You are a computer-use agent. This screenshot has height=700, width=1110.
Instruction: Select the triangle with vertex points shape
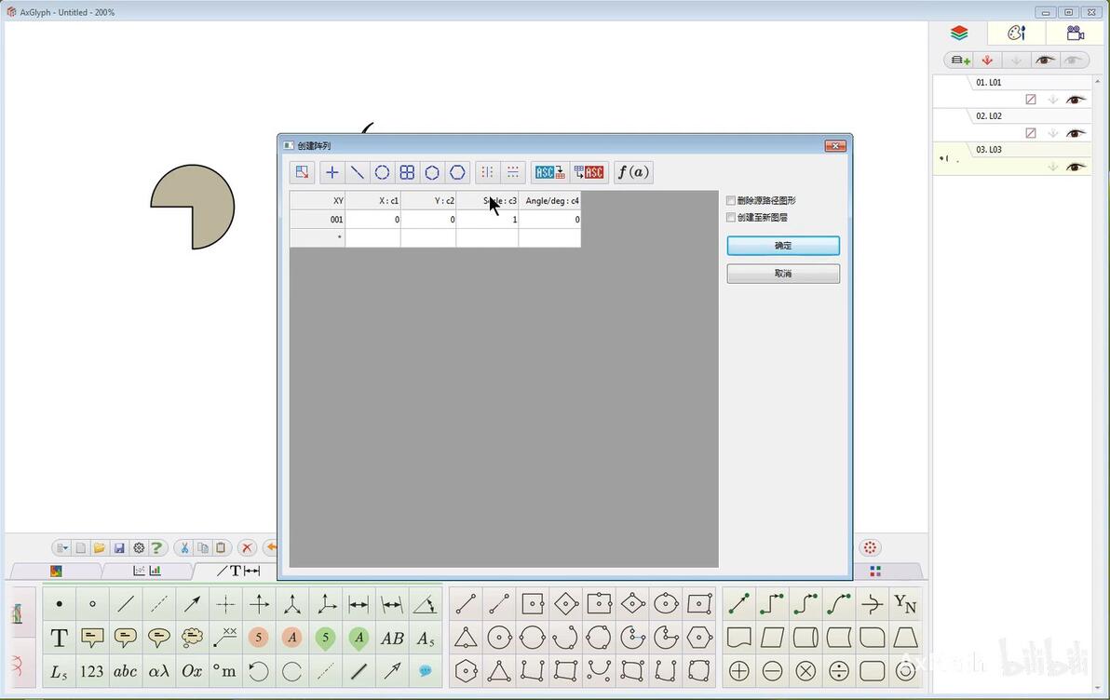tap(499, 671)
